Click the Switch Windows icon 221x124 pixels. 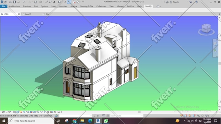tap(78, 2)
